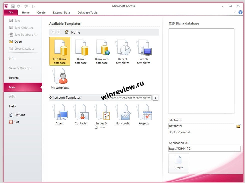This screenshot has width=245, height=183.
Task: Click the Search Office.com templates field
Action: point(129,98)
